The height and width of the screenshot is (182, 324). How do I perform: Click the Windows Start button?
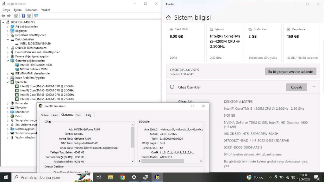pos(6,177)
